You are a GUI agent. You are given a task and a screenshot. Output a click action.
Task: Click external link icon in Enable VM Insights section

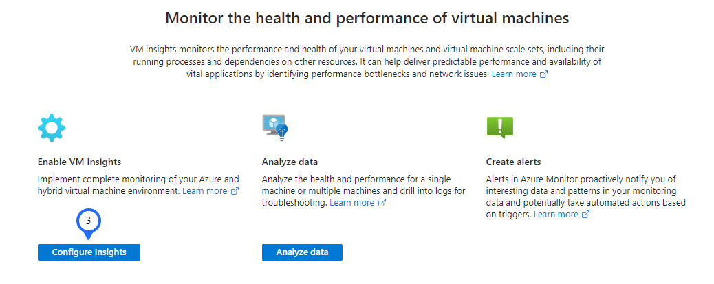(235, 191)
